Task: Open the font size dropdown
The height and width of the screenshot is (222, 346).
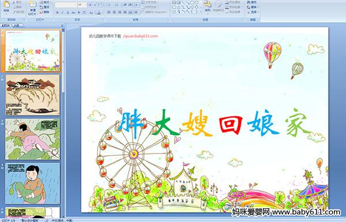Action: pyautogui.click(x=82, y=5)
